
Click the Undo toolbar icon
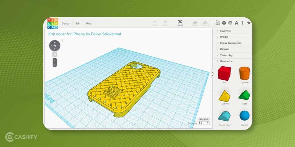155,23
